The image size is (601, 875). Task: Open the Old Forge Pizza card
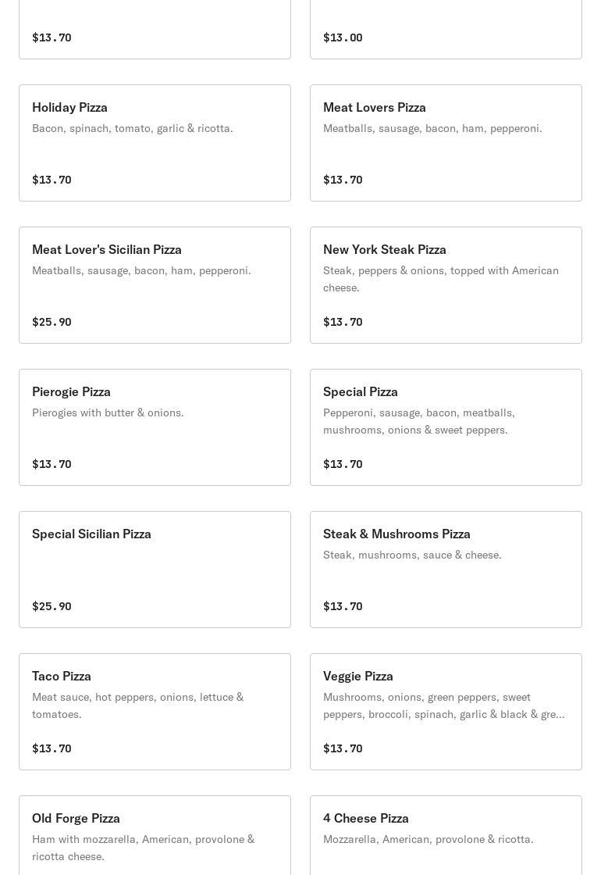[x=155, y=836]
